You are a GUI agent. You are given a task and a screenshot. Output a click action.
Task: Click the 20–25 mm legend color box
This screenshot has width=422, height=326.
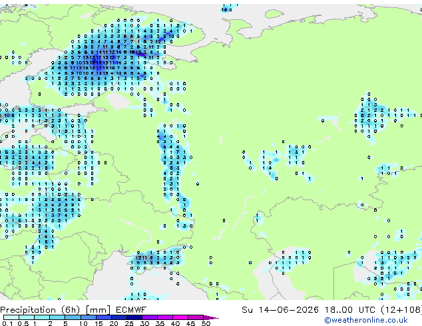(118, 317)
